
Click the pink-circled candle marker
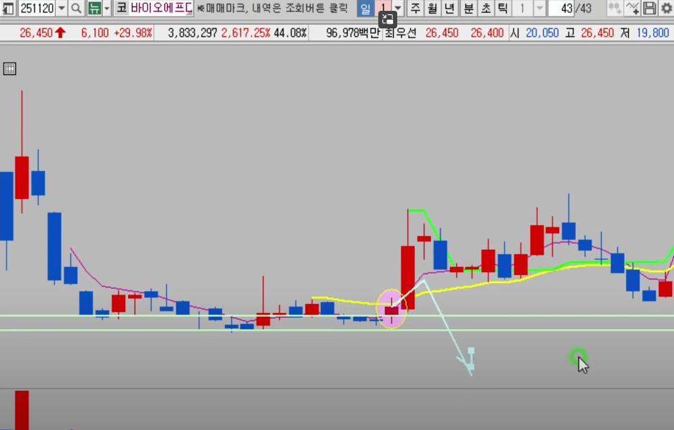[x=391, y=309]
